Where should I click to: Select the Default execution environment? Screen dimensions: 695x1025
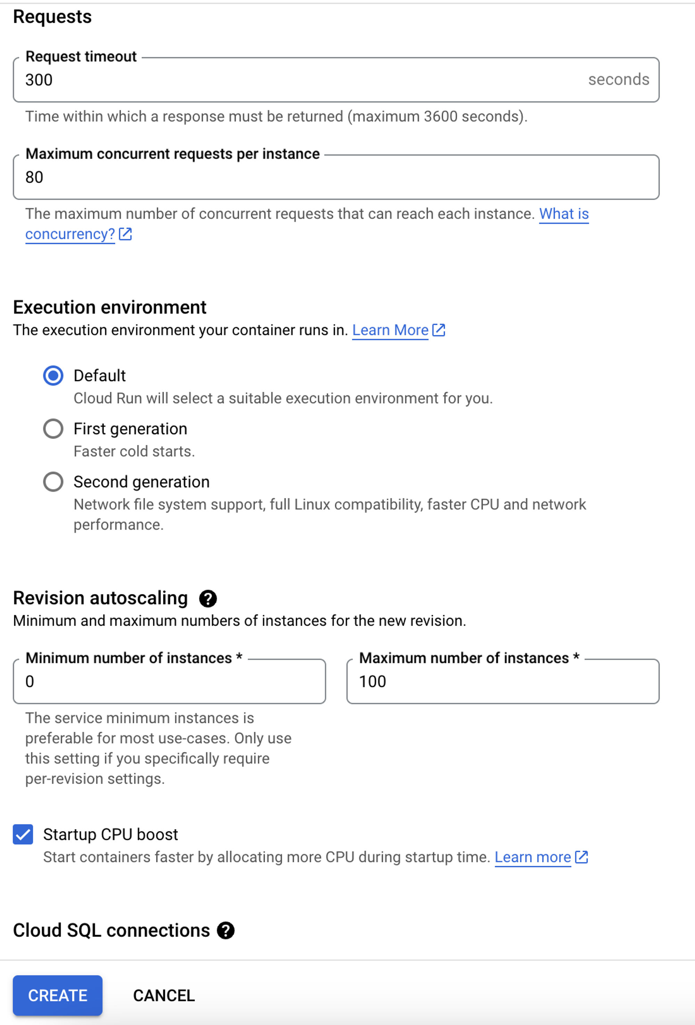54,376
